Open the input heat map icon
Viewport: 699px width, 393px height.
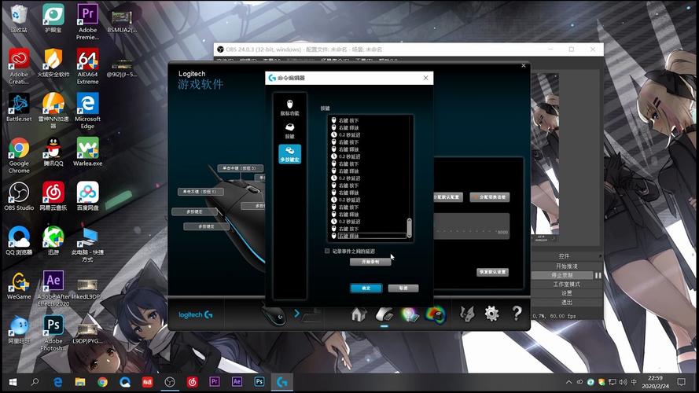point(436,314)
